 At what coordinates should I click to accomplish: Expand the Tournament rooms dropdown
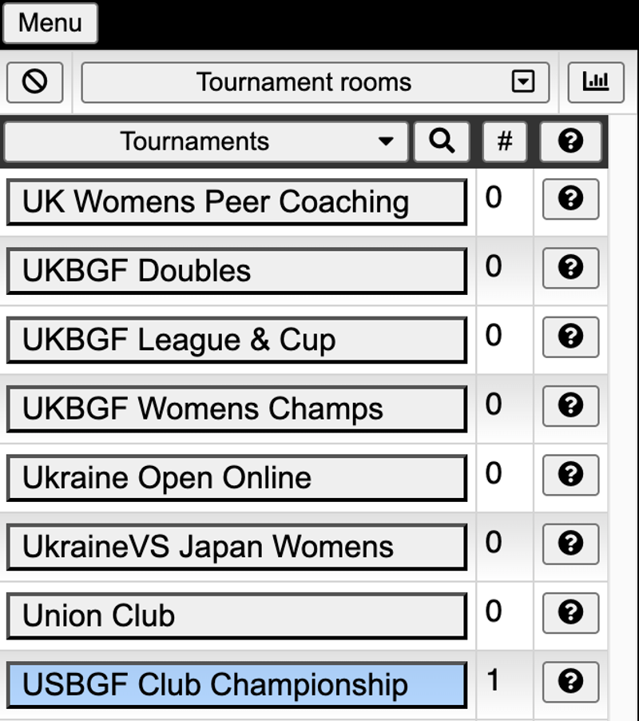click(316, 82)
